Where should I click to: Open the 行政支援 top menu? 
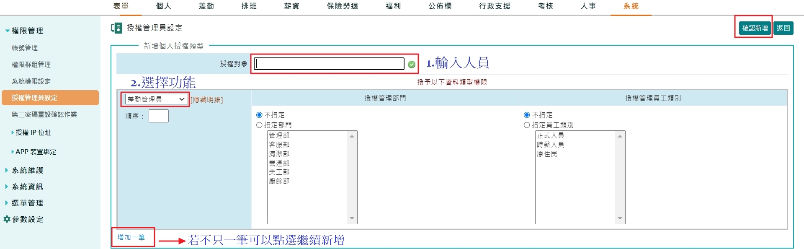coord(495,6)
